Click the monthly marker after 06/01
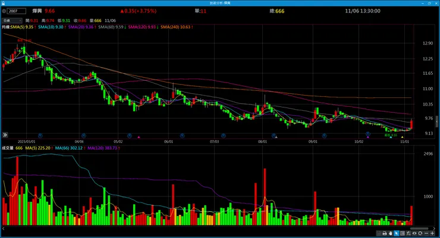Screen dimensions: 440x238 [x=182, y=135]
